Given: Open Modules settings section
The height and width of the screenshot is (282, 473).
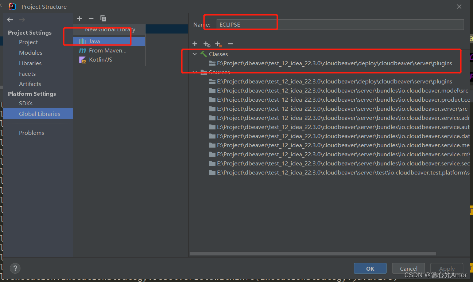Looking at the screenshot, I should (x=31, y=53).
